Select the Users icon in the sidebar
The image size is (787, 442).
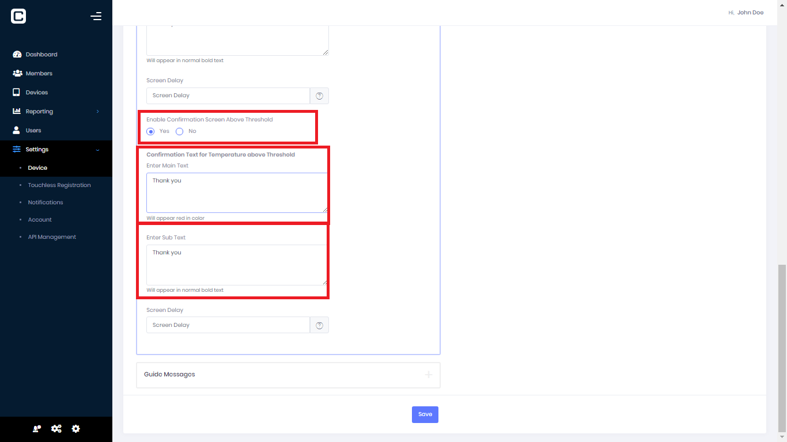(x=17, y=130)
